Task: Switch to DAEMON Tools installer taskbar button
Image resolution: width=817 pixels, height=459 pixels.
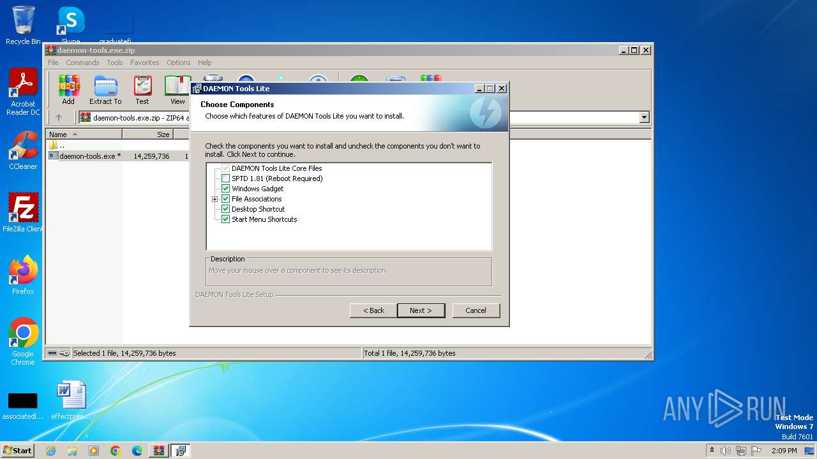Action: pyautogui.click(x=181, y=451)
